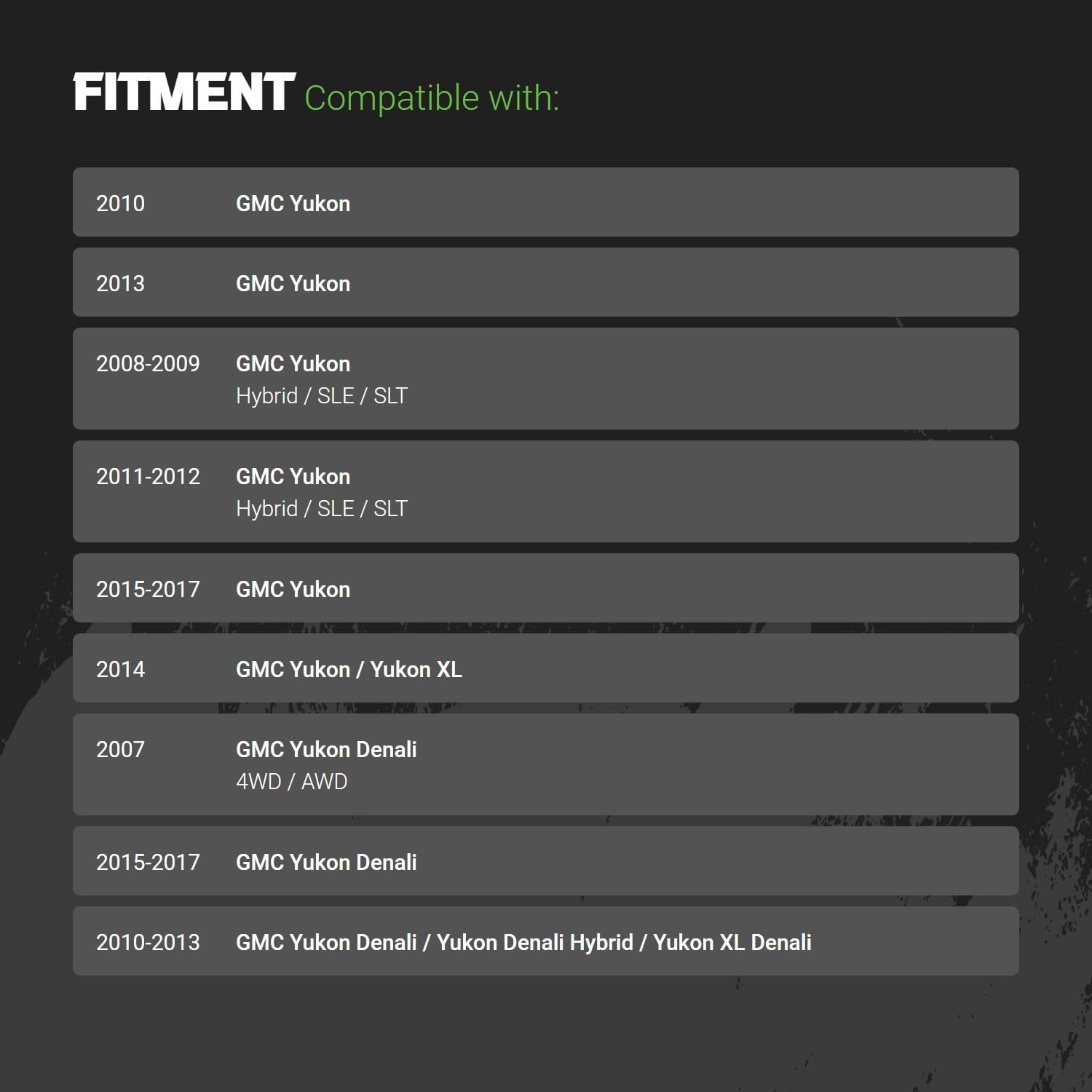The image size is (1092, 1092).
Task: Select the 2015-2017 GMC Yukon Denali row
Action: (546, 861)
